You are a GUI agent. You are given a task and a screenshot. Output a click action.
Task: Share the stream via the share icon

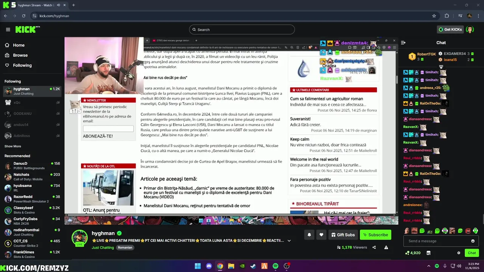pos(374,247)
